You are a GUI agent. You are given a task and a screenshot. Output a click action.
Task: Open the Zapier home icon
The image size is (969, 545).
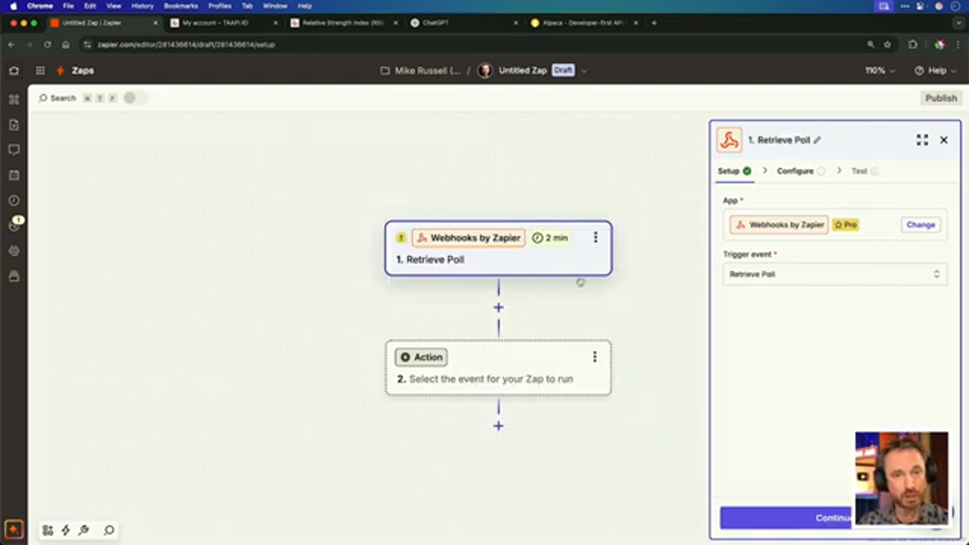coord(14,70)
